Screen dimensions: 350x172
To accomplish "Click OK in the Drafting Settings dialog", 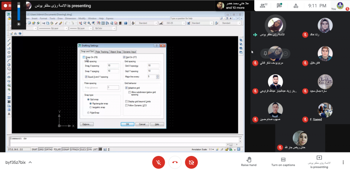I will 127,124.
